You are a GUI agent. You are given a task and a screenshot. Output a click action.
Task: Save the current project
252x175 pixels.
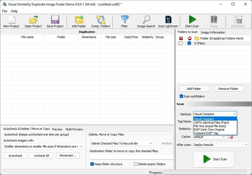click(55, 21)
